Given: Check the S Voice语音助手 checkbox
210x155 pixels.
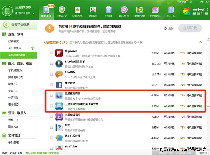Looking at the screenshot, I should [x=51, y=63].
